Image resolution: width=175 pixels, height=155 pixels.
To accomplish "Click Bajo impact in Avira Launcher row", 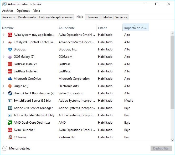I will [x=127, y=130].
